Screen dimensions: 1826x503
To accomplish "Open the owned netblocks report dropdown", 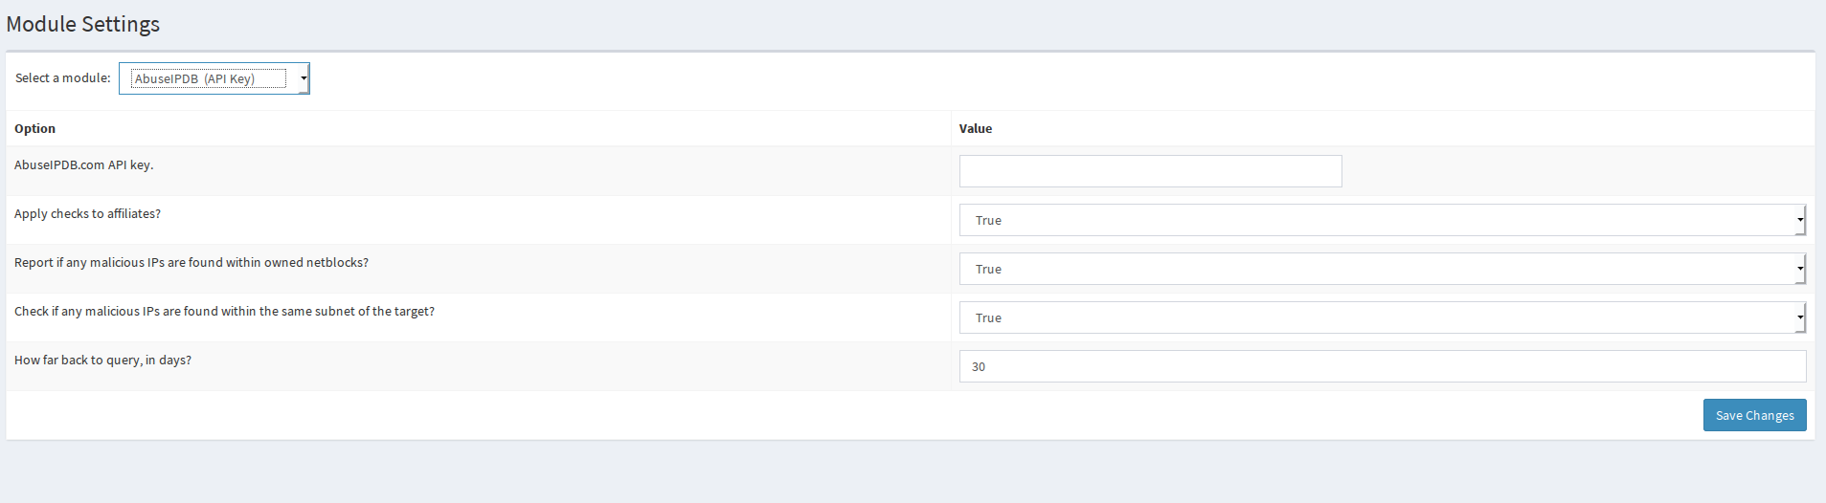I will point(1383,269).
